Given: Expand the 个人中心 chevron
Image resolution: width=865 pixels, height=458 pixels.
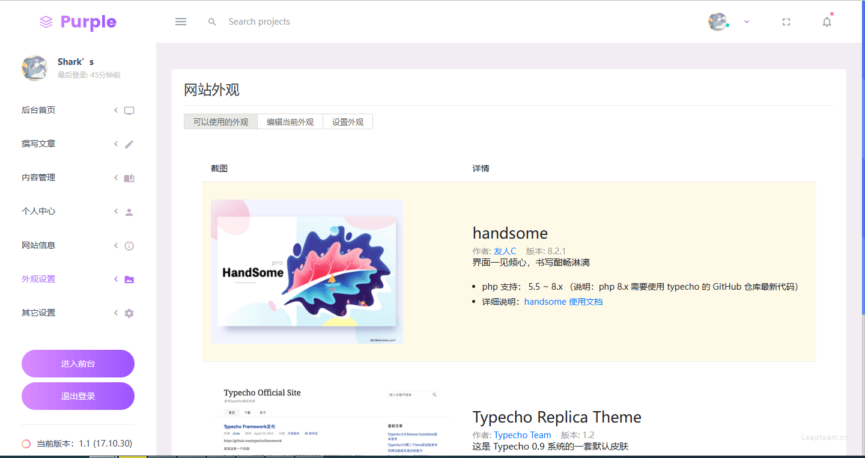Looking at the screenshot, I should tap(116, 211).
